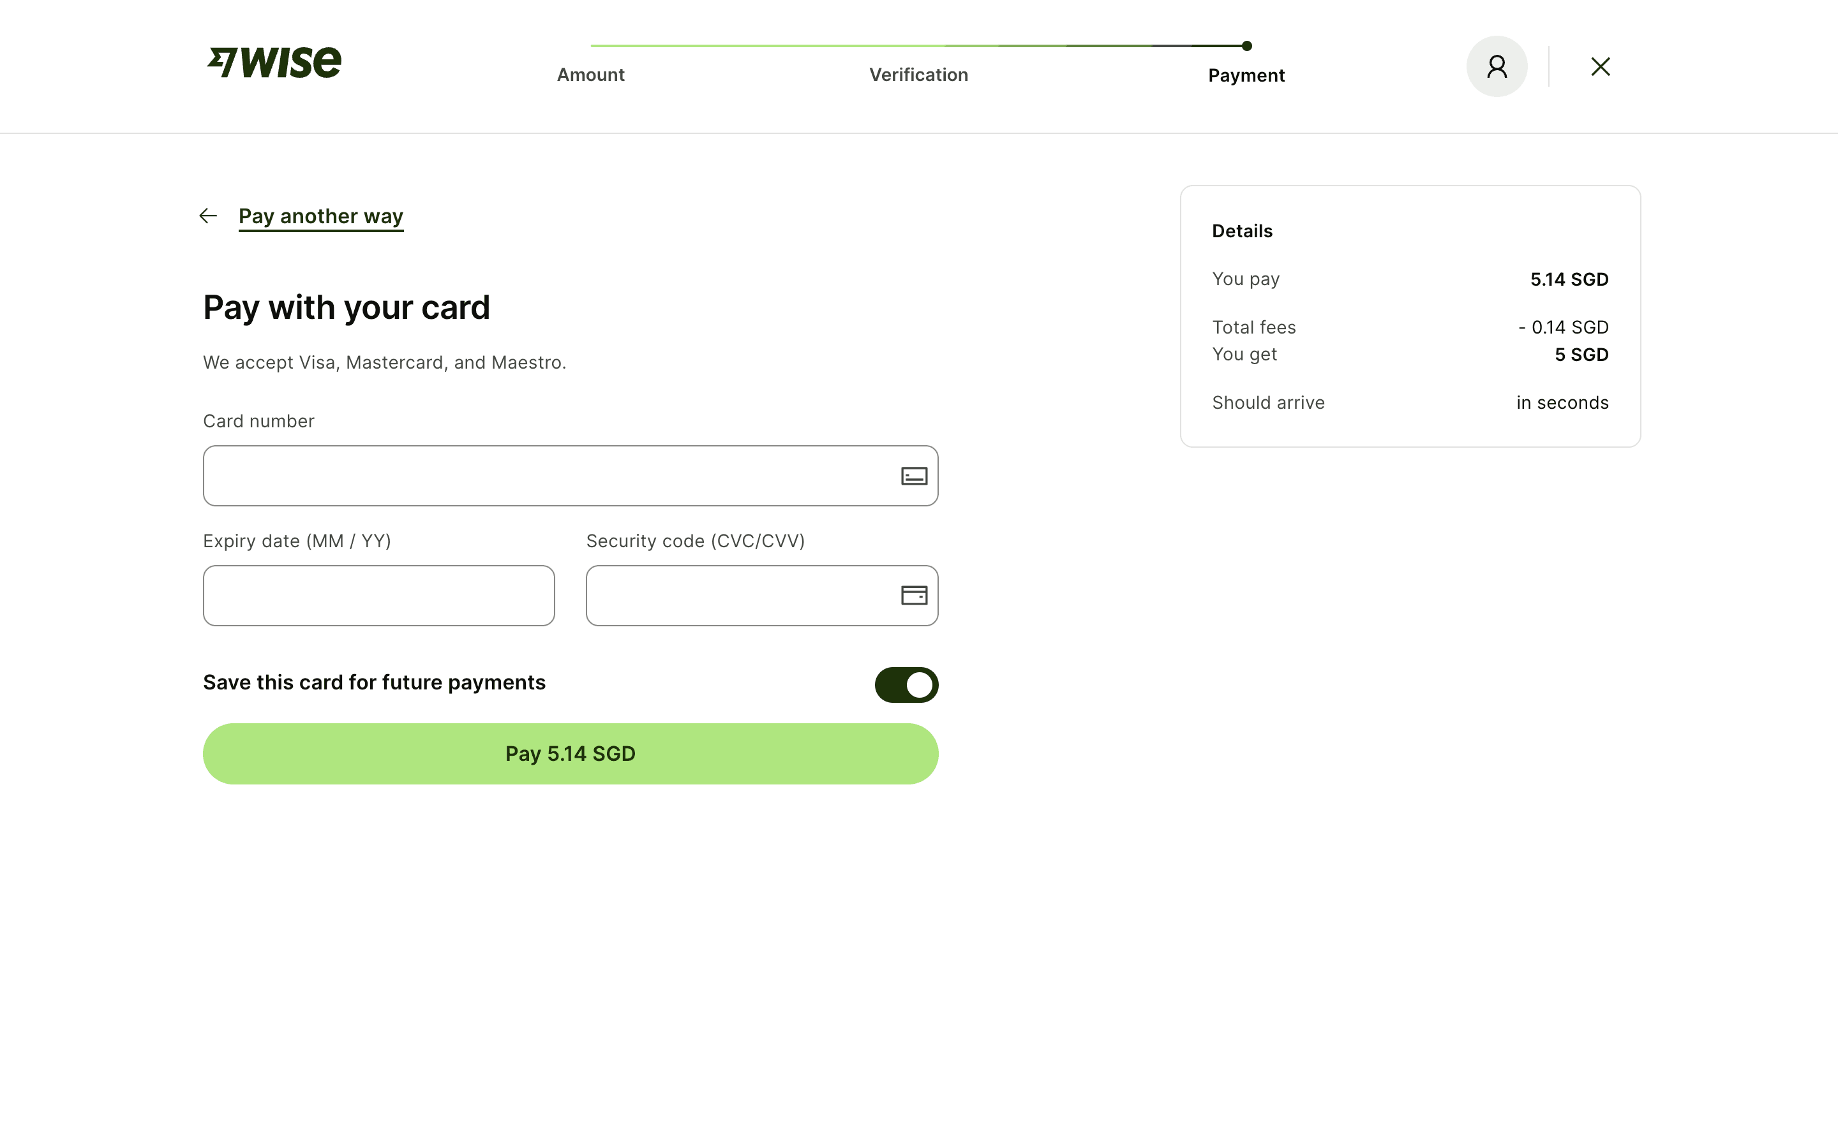Focus the Expiry date field
Viewport: 1838px width, 1148px height.
point(378,596)
